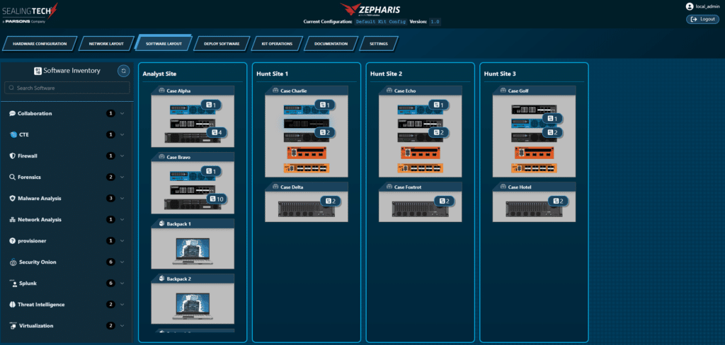Screen dimensions: 725x345
Task: Click the Search Software input field
Action: point(67,88)
